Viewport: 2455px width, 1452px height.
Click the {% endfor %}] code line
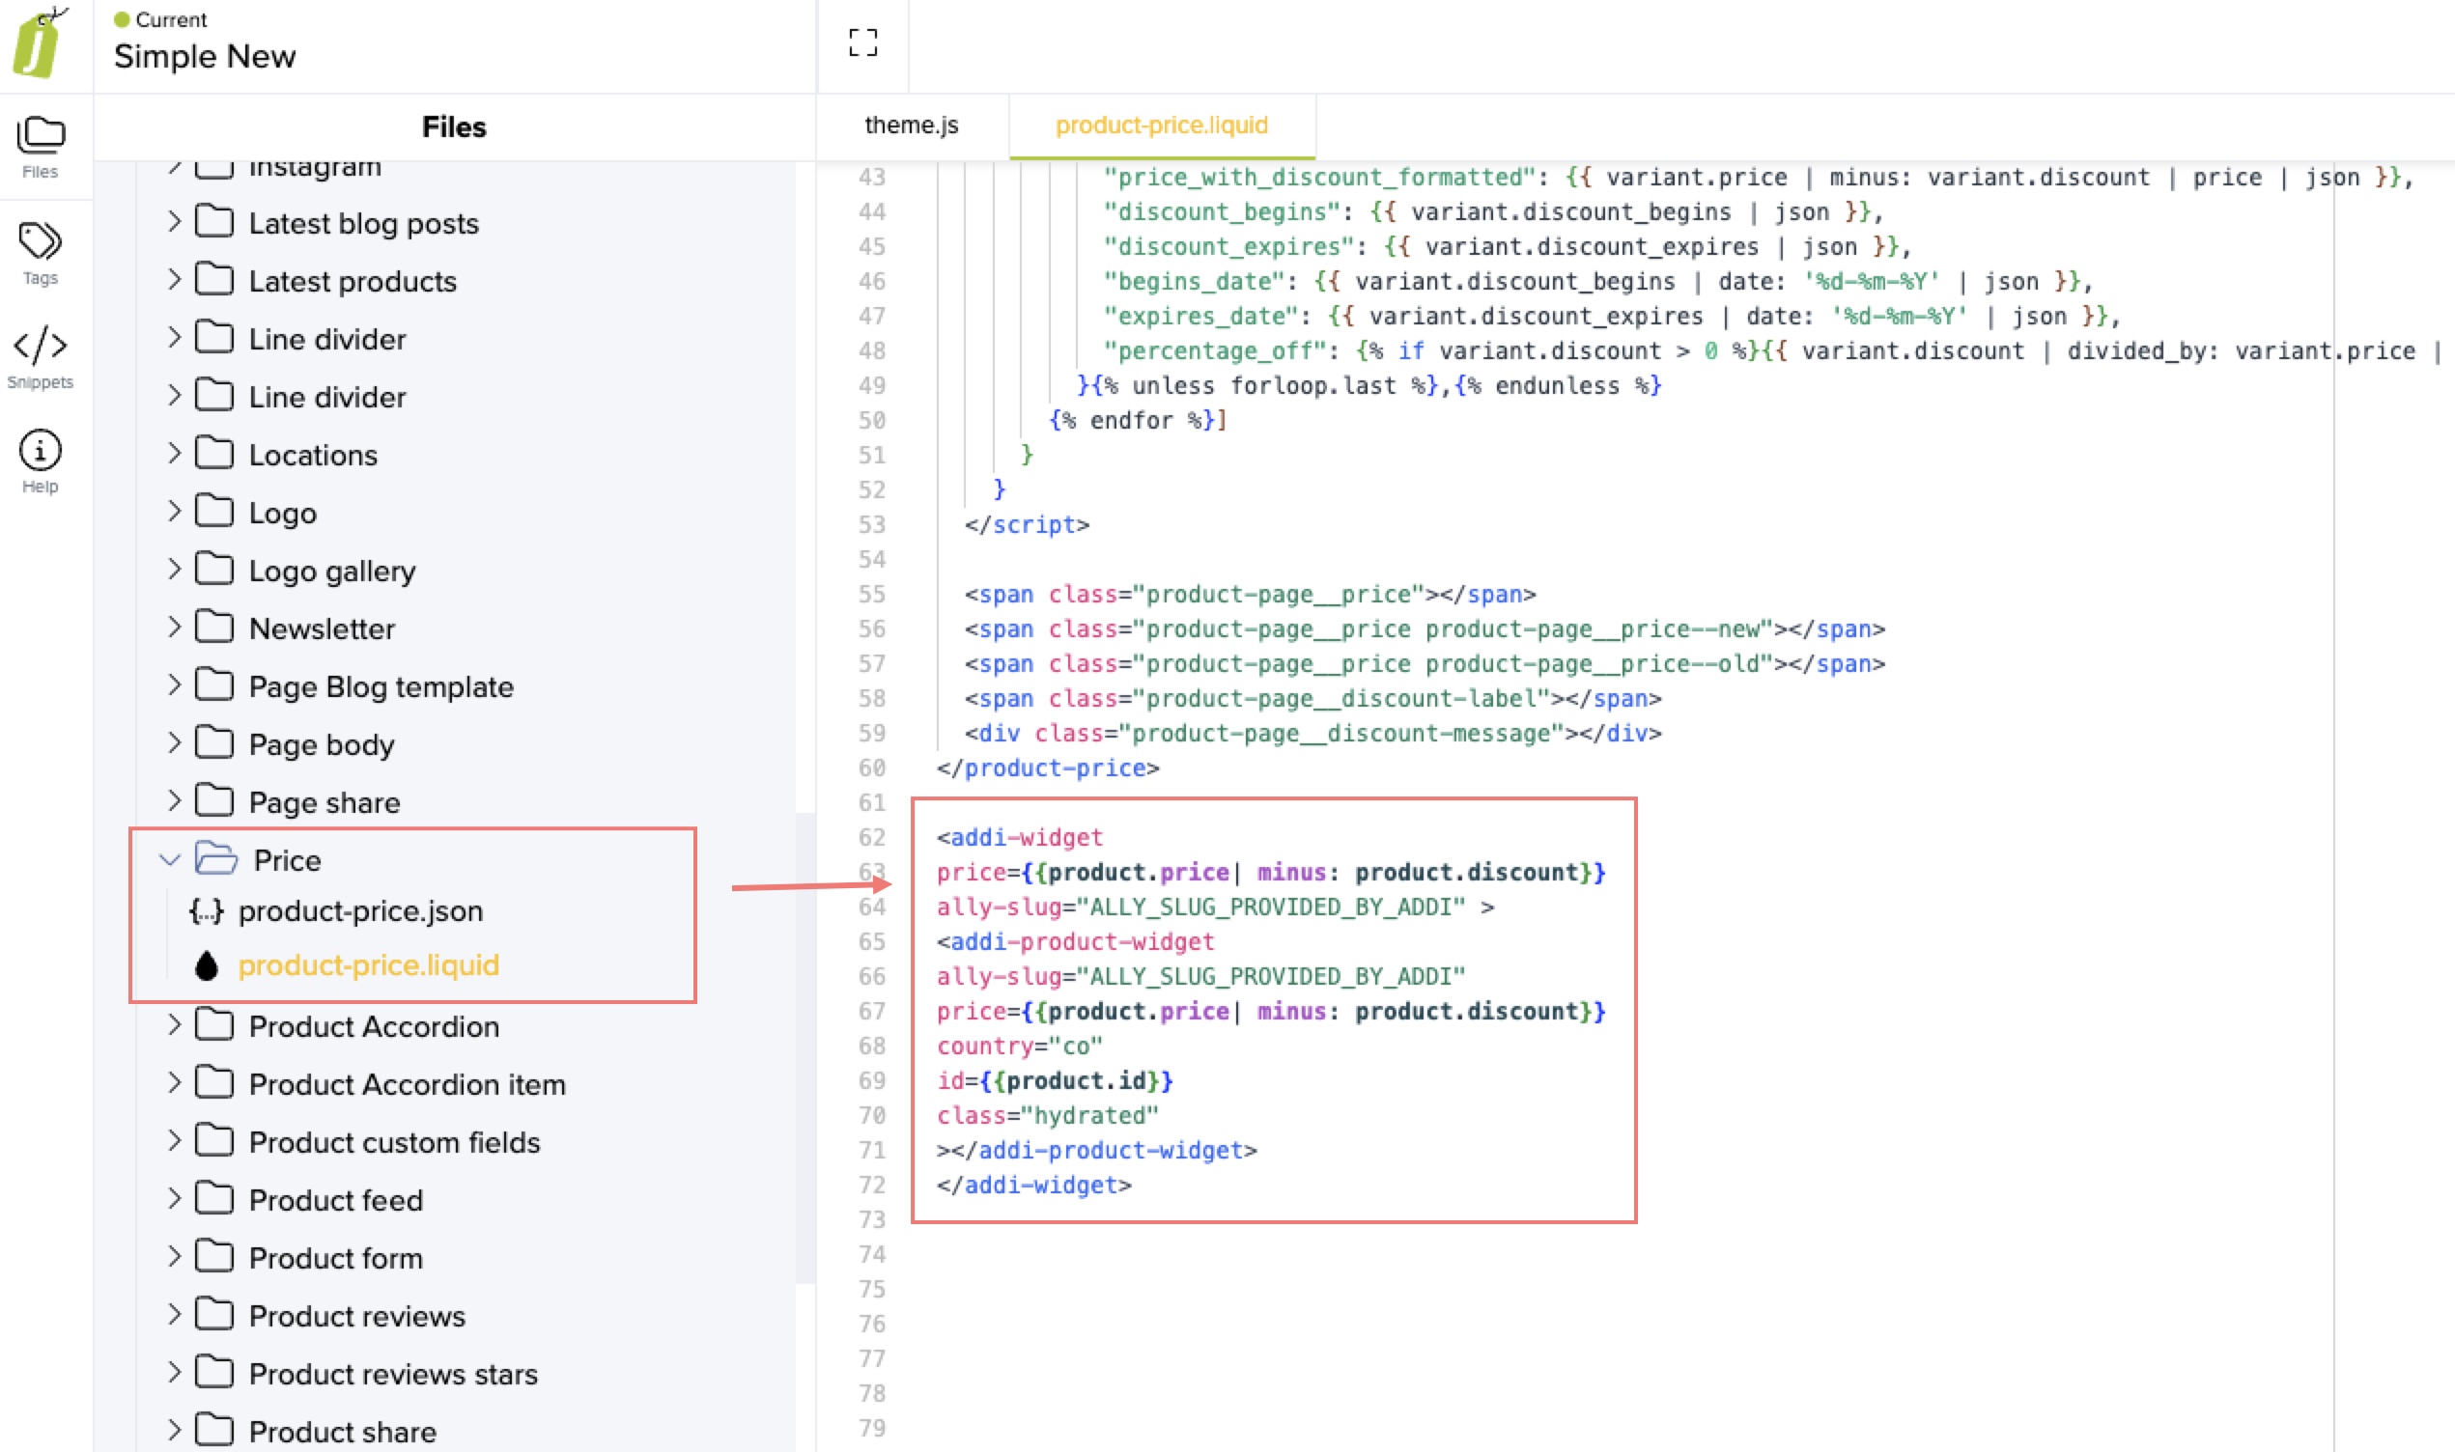pyautogui.click(x=1138, y=420)
